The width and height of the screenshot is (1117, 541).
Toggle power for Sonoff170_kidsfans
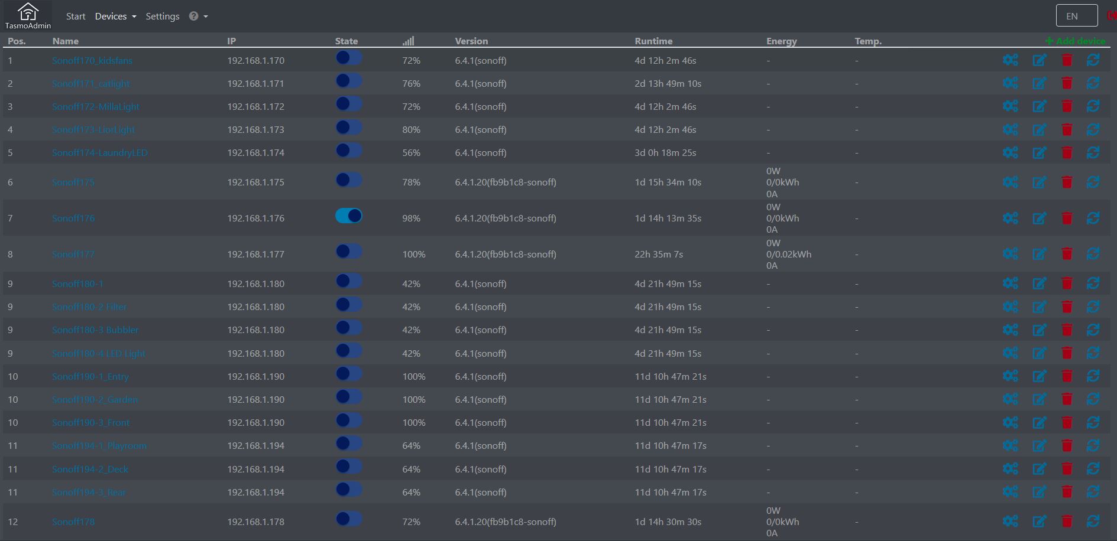tap(349, 58)
